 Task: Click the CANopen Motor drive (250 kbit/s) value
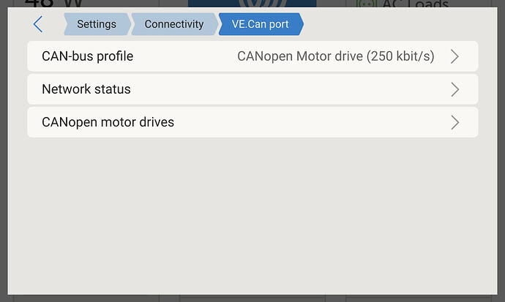(335, 56)
